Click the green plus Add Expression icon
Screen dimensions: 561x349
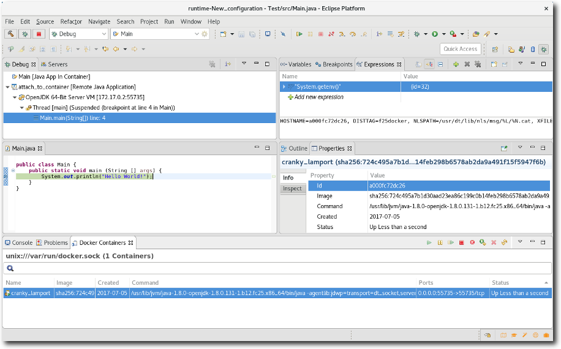456,64
